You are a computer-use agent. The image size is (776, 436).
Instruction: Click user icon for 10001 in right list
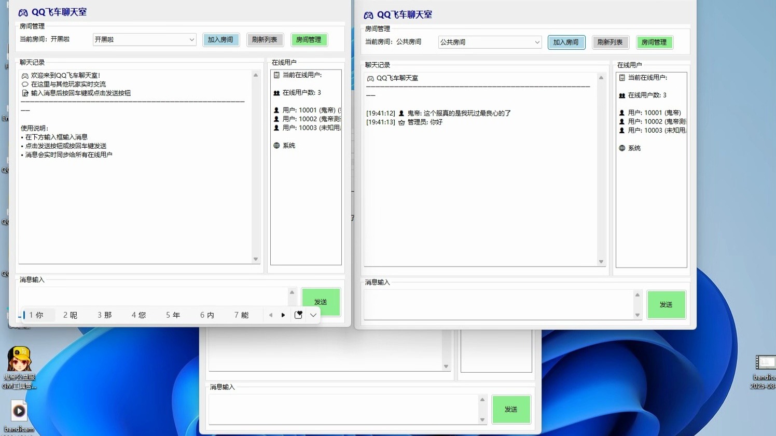click(x=622, y=113)
